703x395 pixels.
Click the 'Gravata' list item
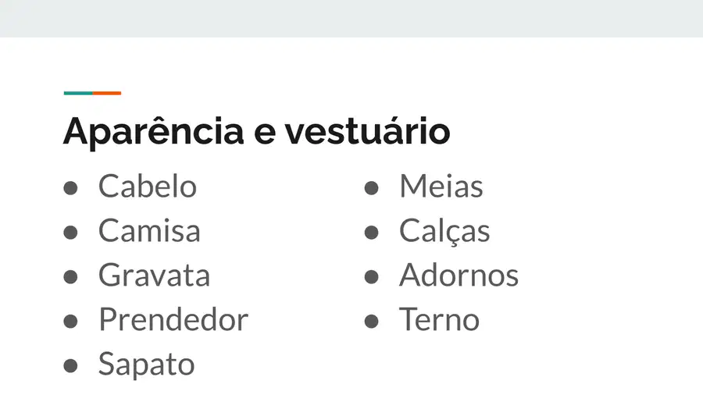(x=154, y=275)
